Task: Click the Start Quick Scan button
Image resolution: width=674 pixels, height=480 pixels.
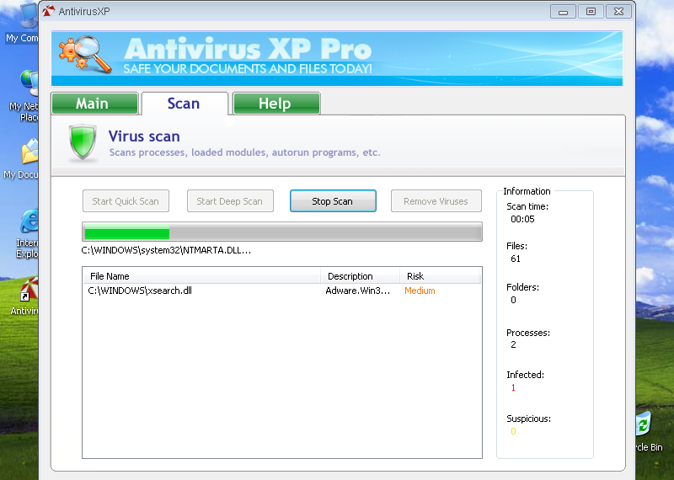Action: pos(126,201)
